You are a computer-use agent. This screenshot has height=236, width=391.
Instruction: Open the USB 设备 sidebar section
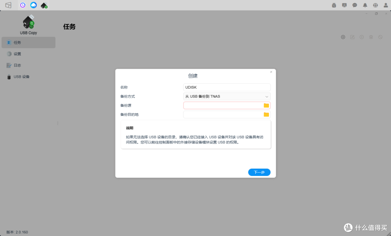coord(29,77)
